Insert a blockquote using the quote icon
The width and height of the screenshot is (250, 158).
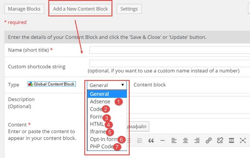151,140
